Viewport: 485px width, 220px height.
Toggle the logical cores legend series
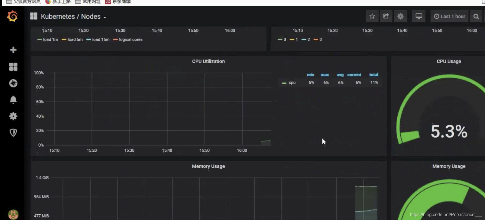tap(131, 39)
